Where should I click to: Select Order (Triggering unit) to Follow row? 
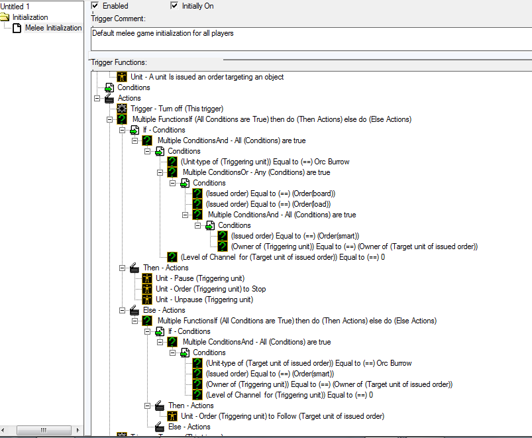282,416
